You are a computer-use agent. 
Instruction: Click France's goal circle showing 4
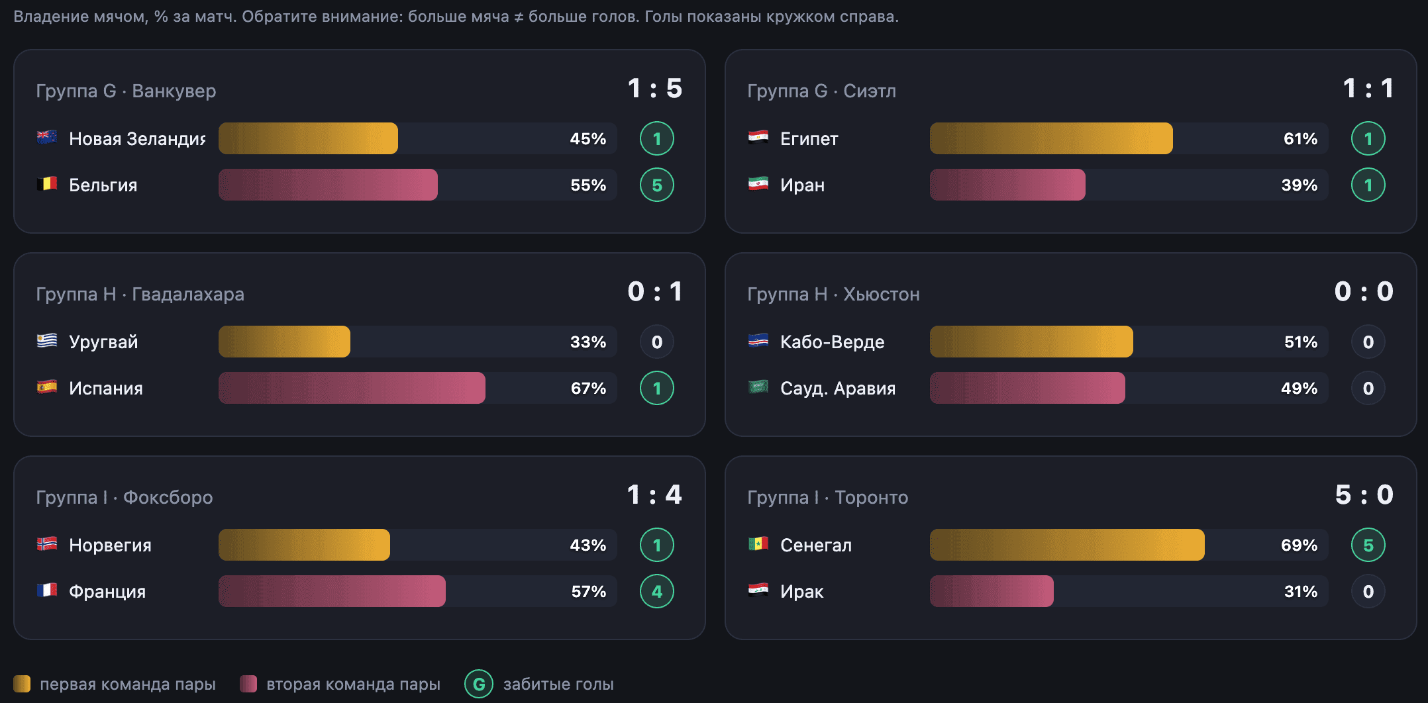coord(657,591)
